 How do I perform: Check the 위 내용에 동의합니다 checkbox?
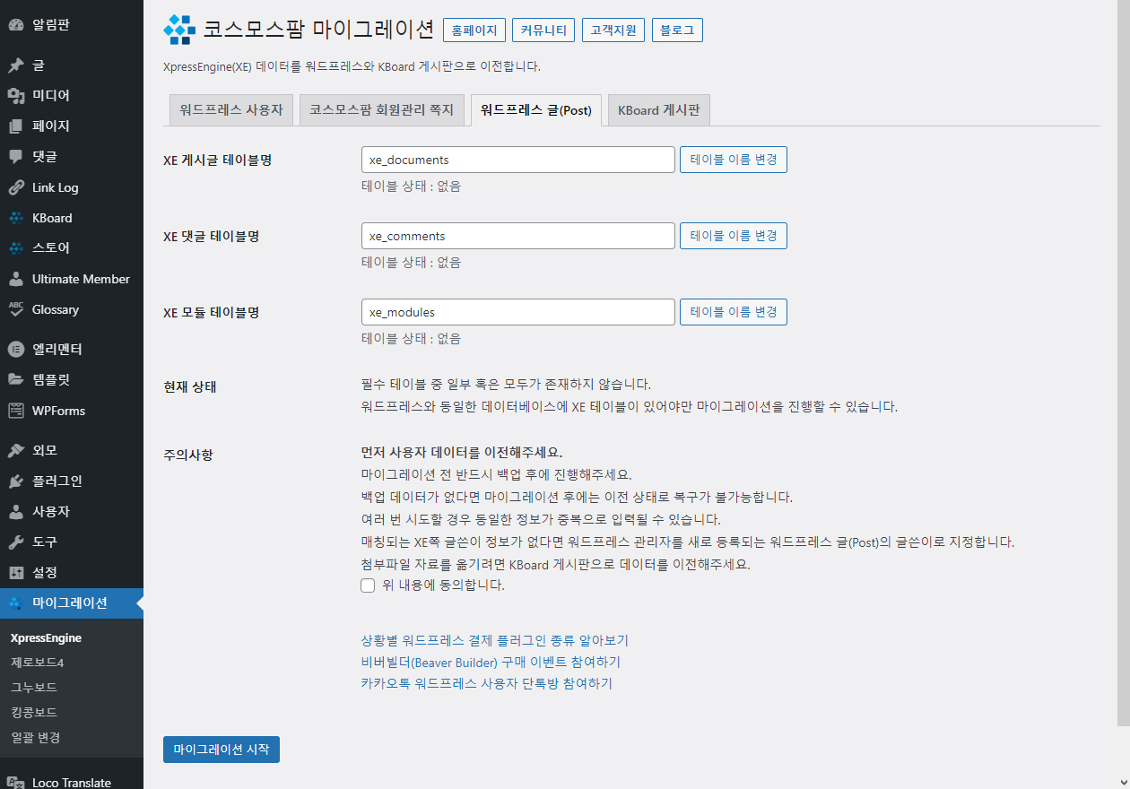368,585
